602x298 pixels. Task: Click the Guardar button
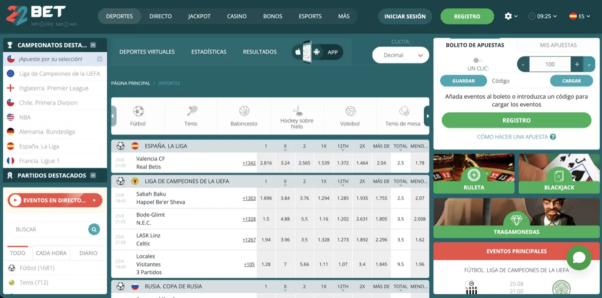point(463,81)
